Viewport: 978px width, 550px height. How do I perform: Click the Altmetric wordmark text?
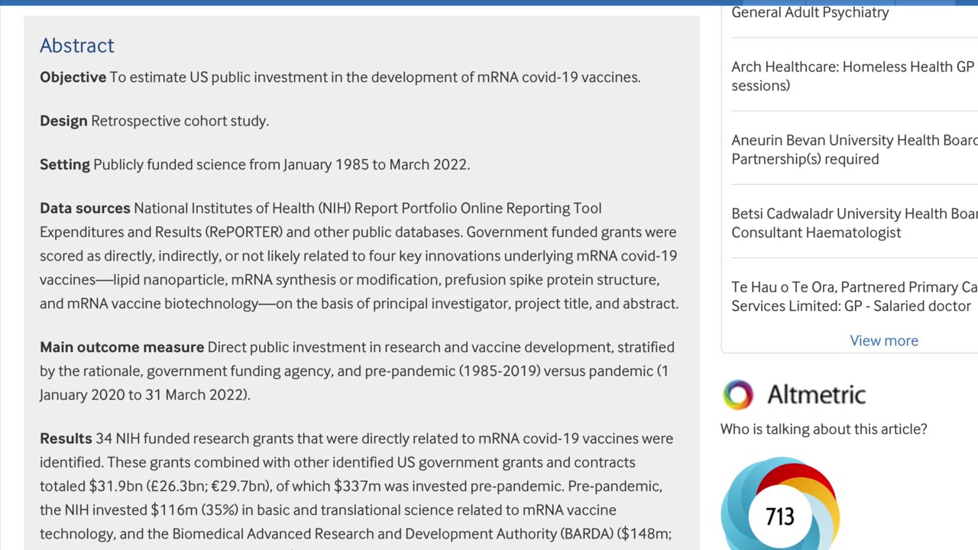817,395
